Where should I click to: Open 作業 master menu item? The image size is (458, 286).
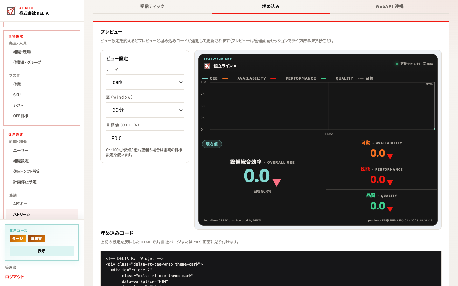[x=42, y=85]
